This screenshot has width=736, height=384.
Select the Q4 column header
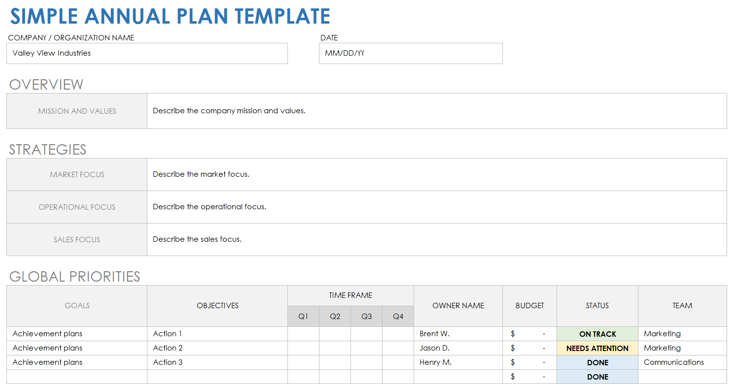[x=398, y=317]
